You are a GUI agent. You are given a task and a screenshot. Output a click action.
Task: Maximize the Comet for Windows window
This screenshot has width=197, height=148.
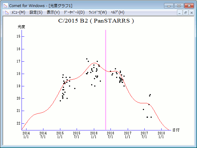(179, 6)
